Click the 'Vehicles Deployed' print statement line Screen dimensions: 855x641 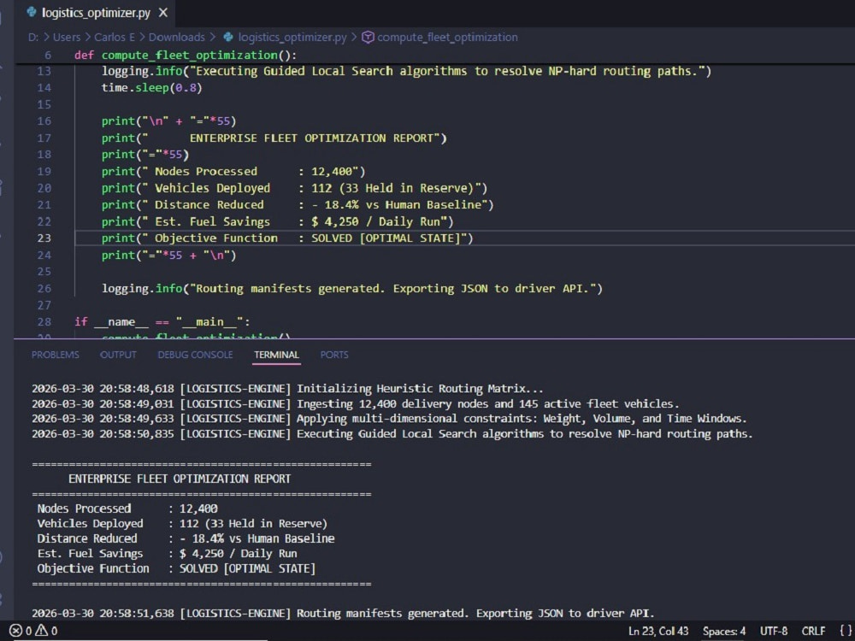294,188
